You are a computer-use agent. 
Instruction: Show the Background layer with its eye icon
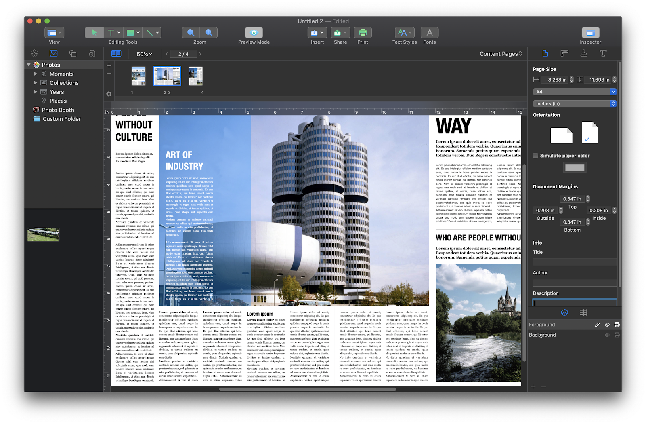(x=607, y=335)
